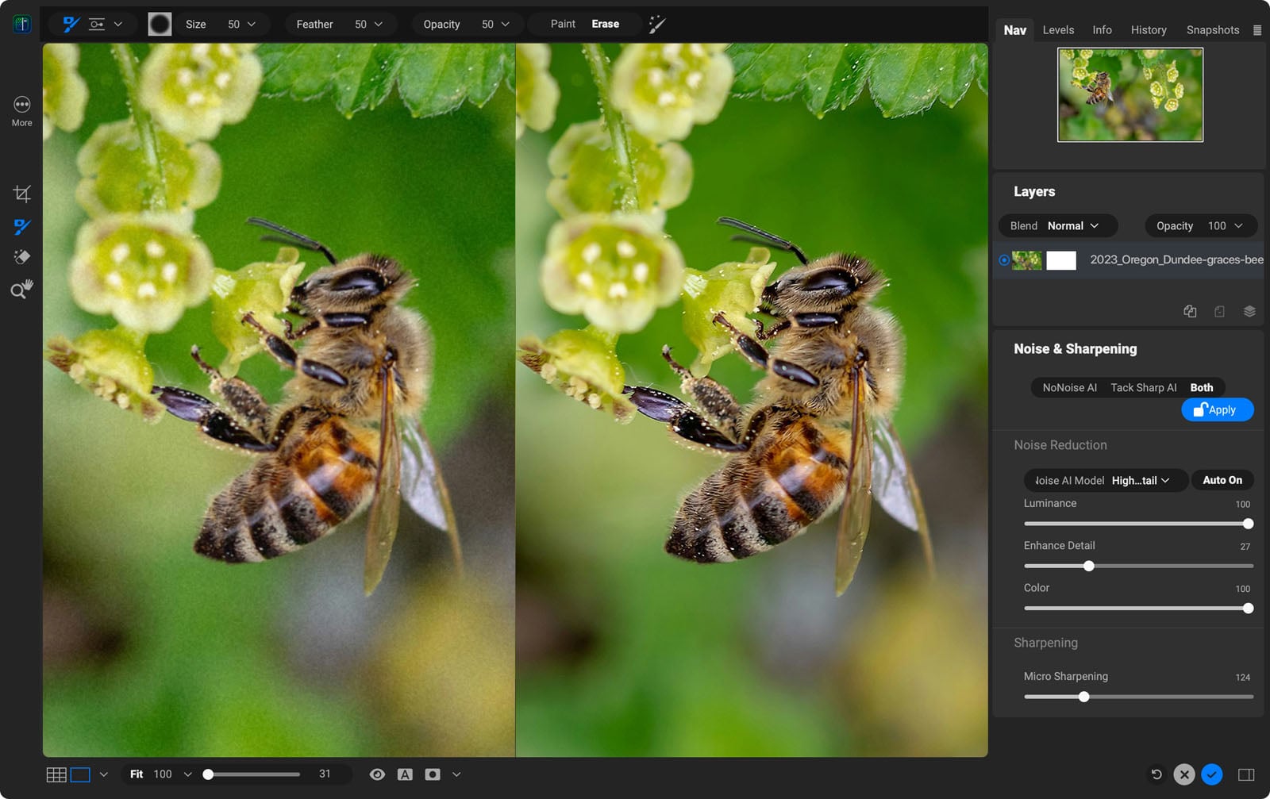
Task: Confirm edits with blue checkmark
Action: 1212,774
